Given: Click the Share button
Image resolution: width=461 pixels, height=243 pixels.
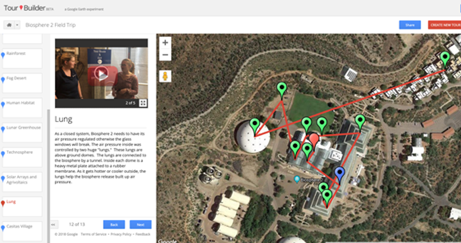Looking at the screenshot, I should tap(410, 25).
